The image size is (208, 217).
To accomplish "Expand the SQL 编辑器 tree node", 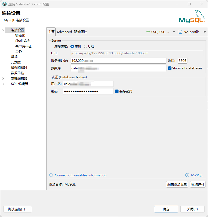I will point(3,84).
